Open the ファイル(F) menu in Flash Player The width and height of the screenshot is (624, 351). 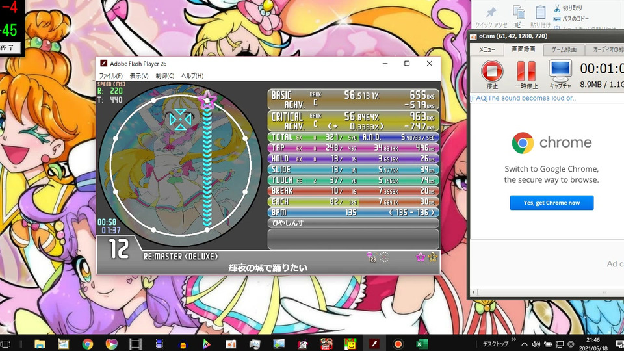(110, 75)
